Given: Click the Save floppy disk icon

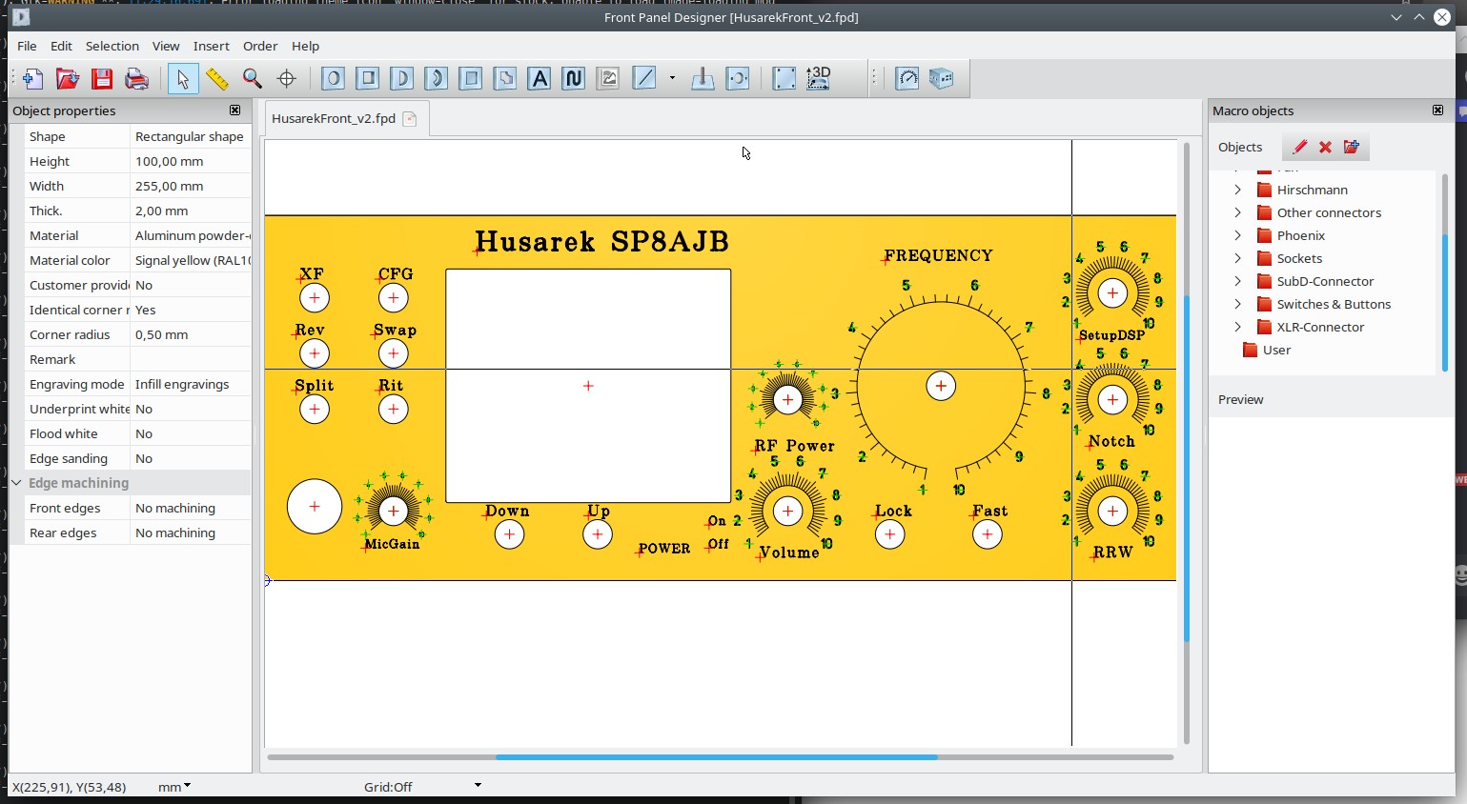Looking at the screenshot, I should [102, 79].
